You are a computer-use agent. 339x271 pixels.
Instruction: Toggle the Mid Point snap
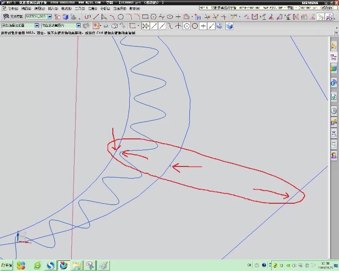162,26
